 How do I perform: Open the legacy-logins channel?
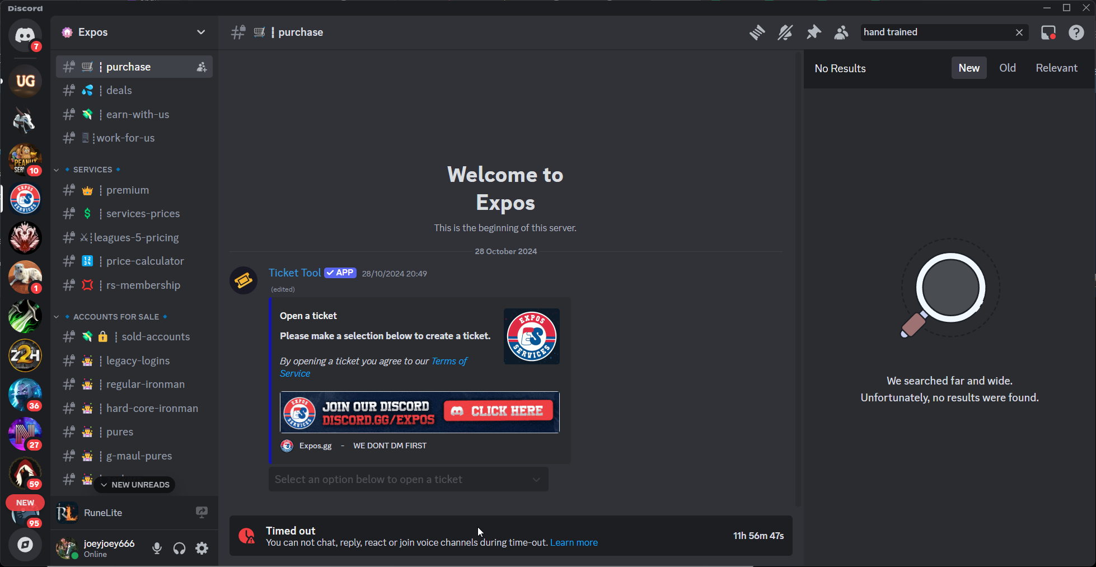[x=134, y=361]
